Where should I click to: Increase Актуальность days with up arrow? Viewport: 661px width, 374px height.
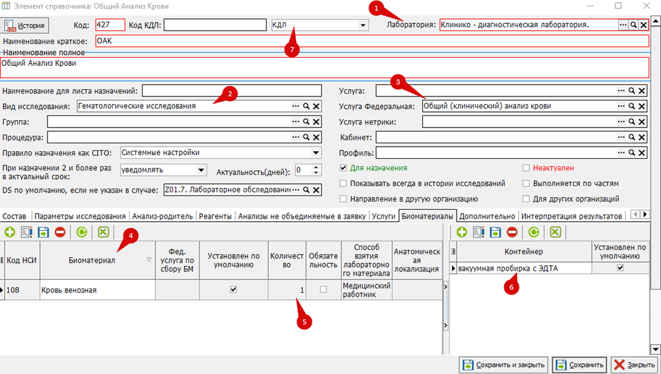pos(316,168)
